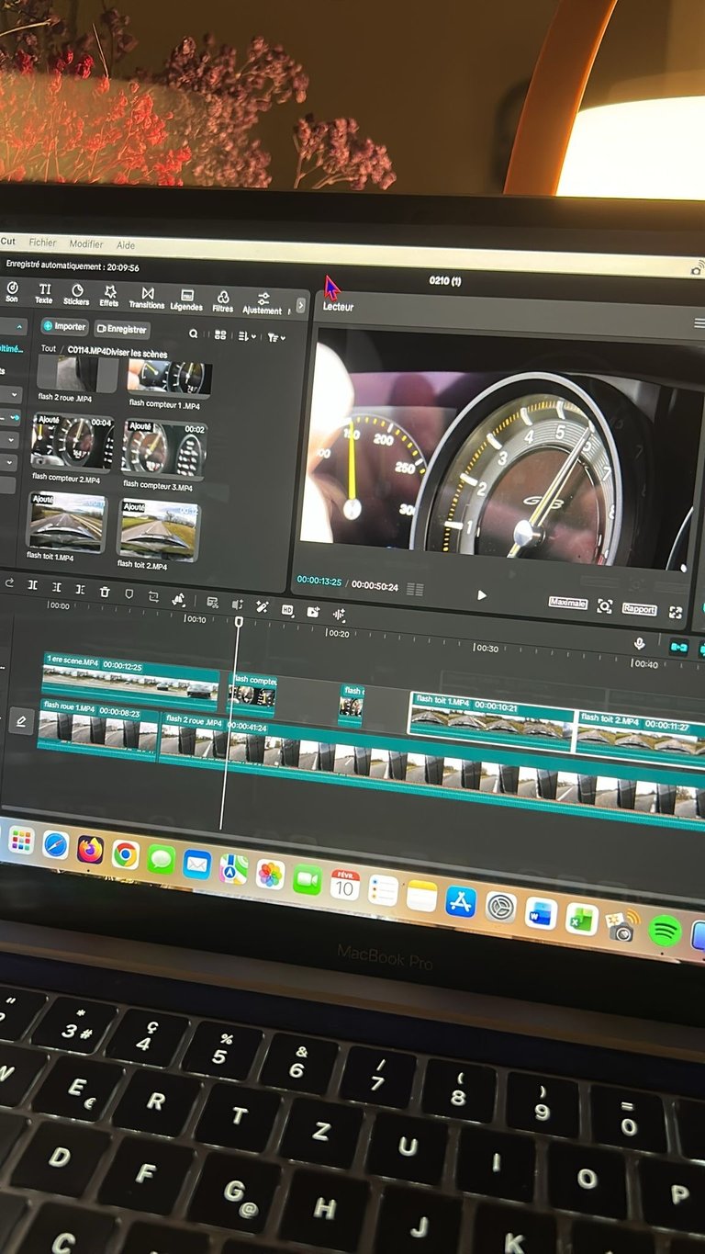Image resolution: width=705 pixels, height=1254 pixels.
Task: Click the Tout breadcrumb
Action: tap(49, 349)
